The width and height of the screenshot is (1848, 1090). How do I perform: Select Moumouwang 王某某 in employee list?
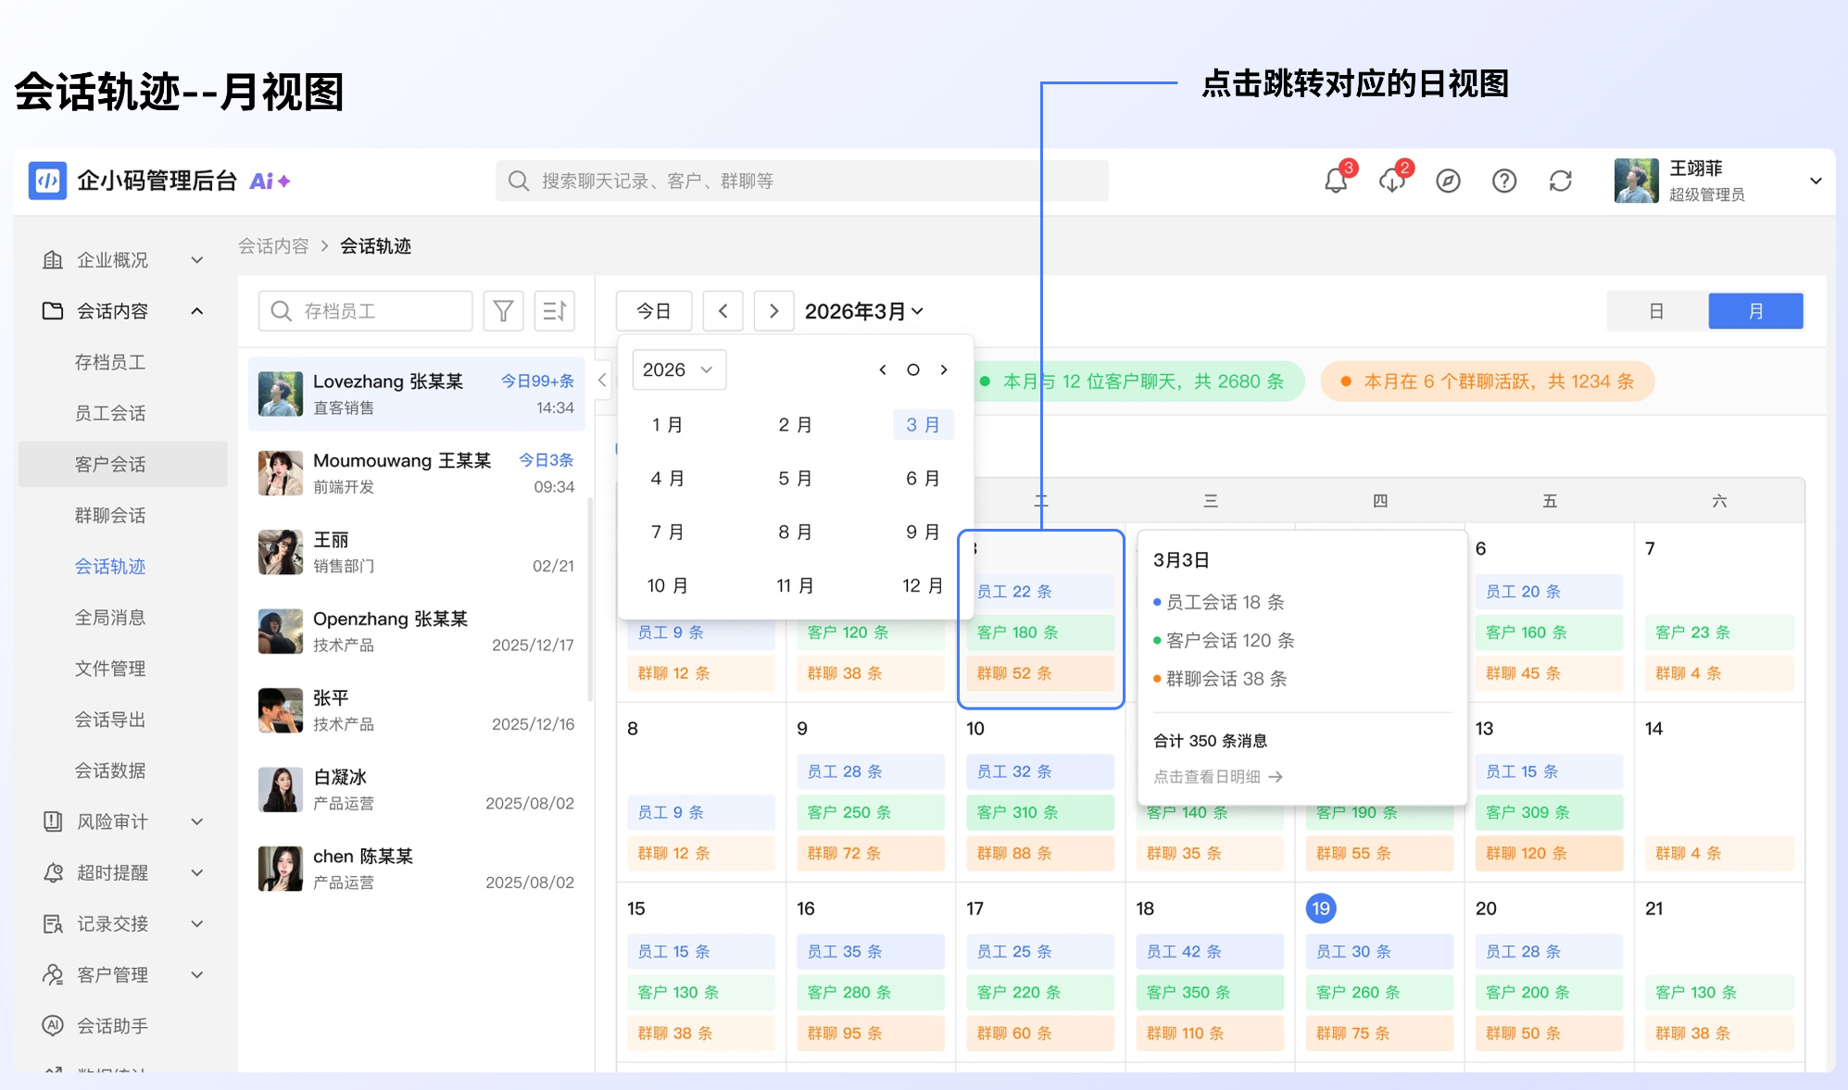point(417,472)
